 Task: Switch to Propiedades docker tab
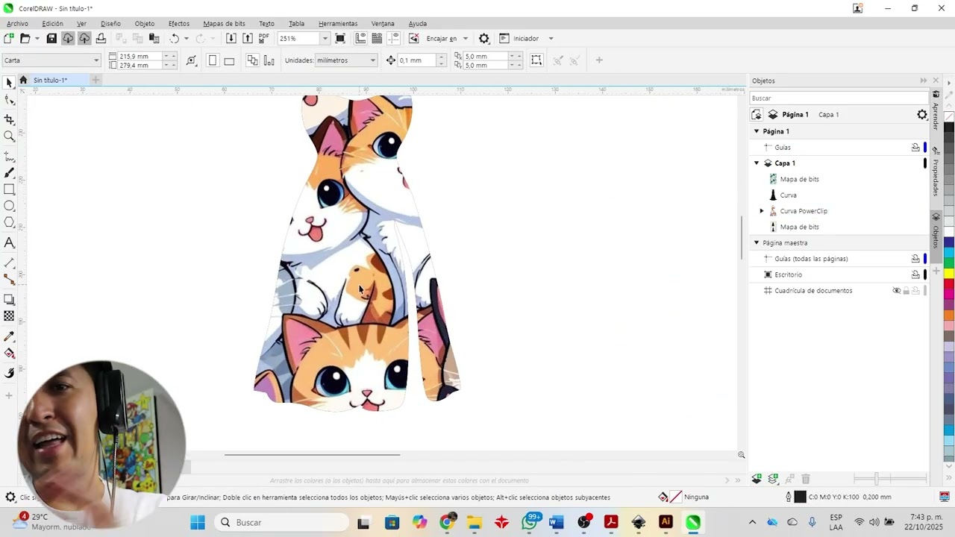click(x=936, y=172)
